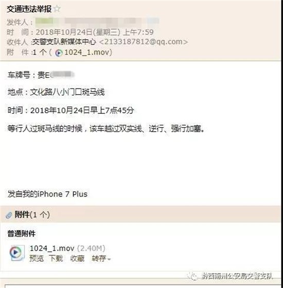Viewport: 283px width, 288px height.
Task: Click the 1024_1.mov filename under 普通附件
Action: tap(52, 248)
